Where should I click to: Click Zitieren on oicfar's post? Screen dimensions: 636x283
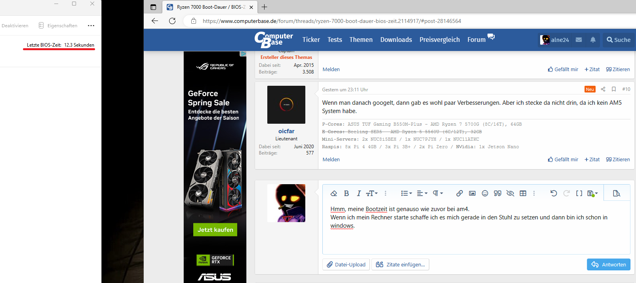618,160
